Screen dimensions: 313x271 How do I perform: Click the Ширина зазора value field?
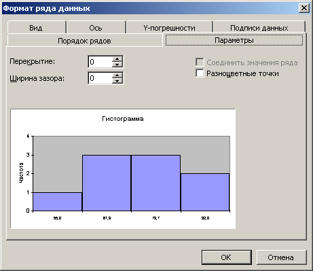[x=100, y=78]
